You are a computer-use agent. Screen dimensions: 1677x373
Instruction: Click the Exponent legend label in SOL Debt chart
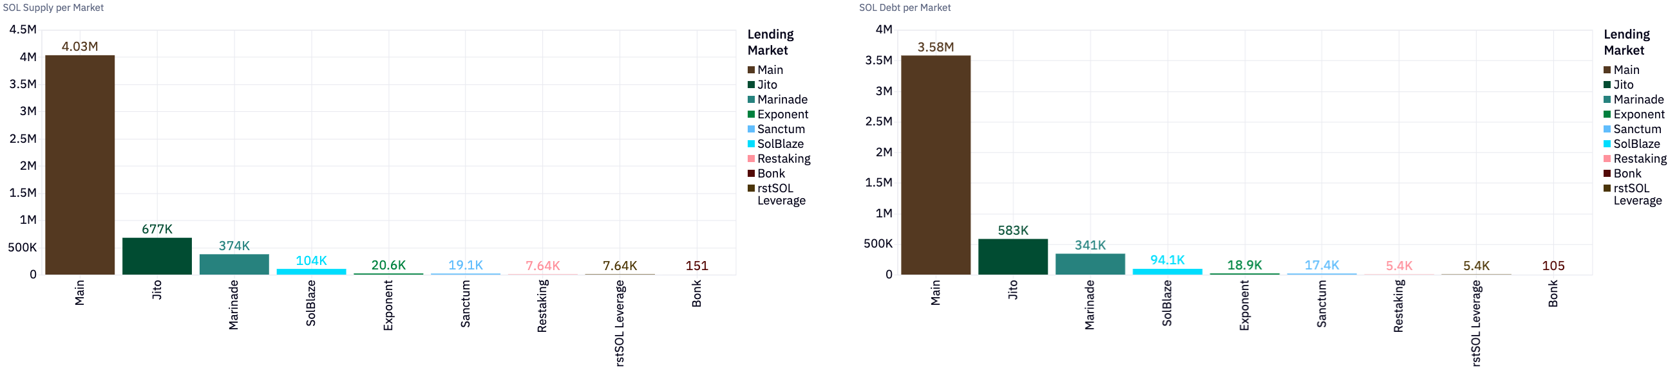pos(1638,114)
